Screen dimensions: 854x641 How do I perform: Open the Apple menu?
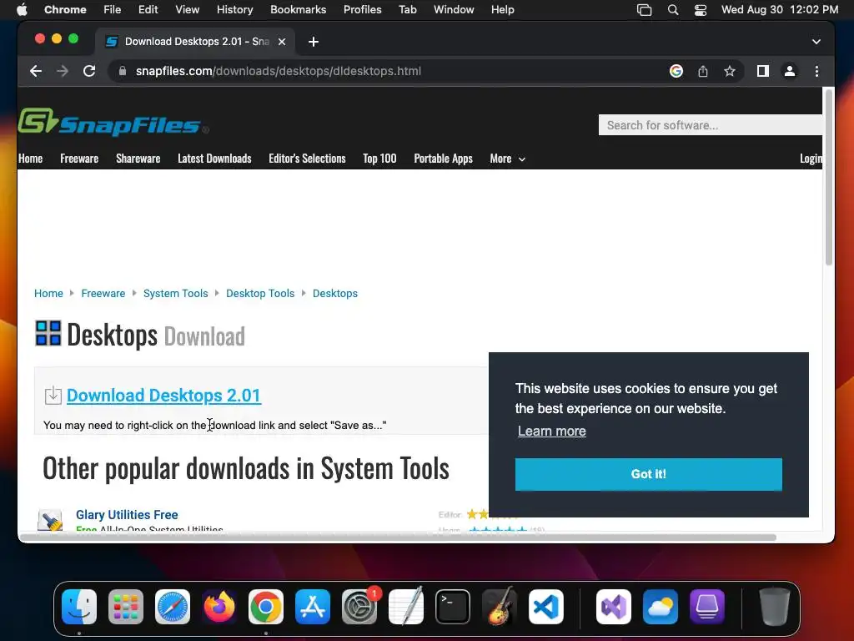pos(22,10)
